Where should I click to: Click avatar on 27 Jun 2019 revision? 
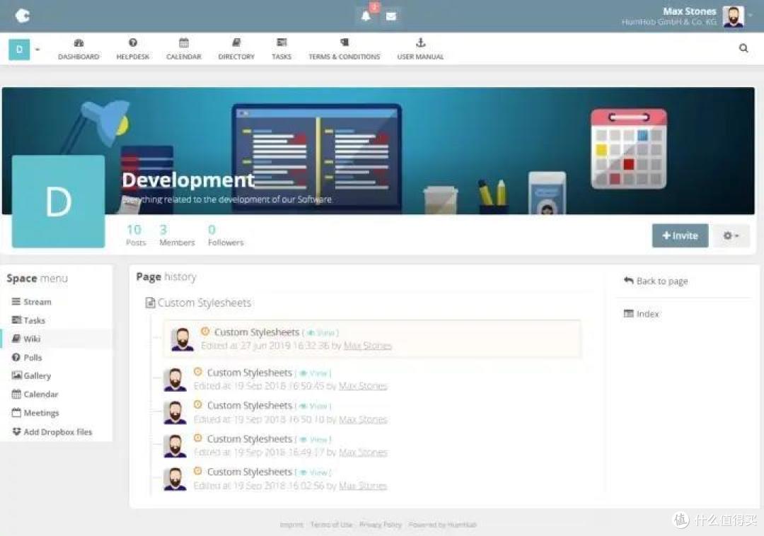(183, 339)
